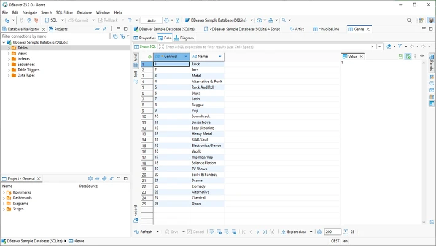Click the transaction log history icon

click(x=166, y=20)
